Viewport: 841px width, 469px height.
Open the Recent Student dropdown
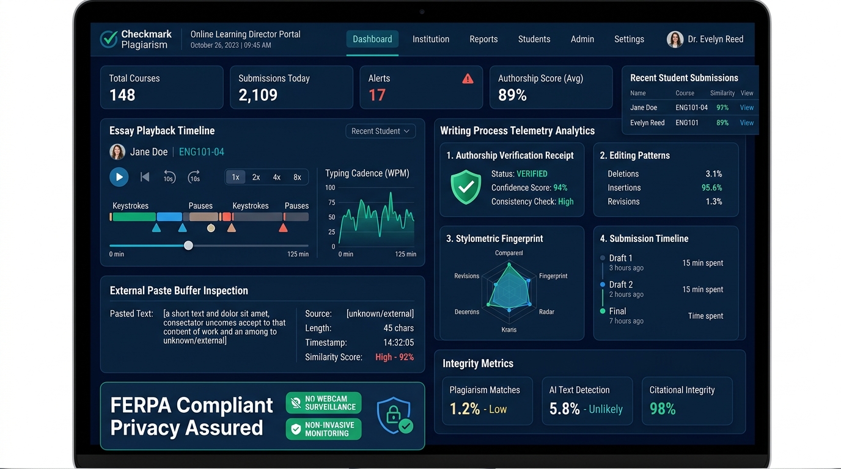tap(380, 131)
